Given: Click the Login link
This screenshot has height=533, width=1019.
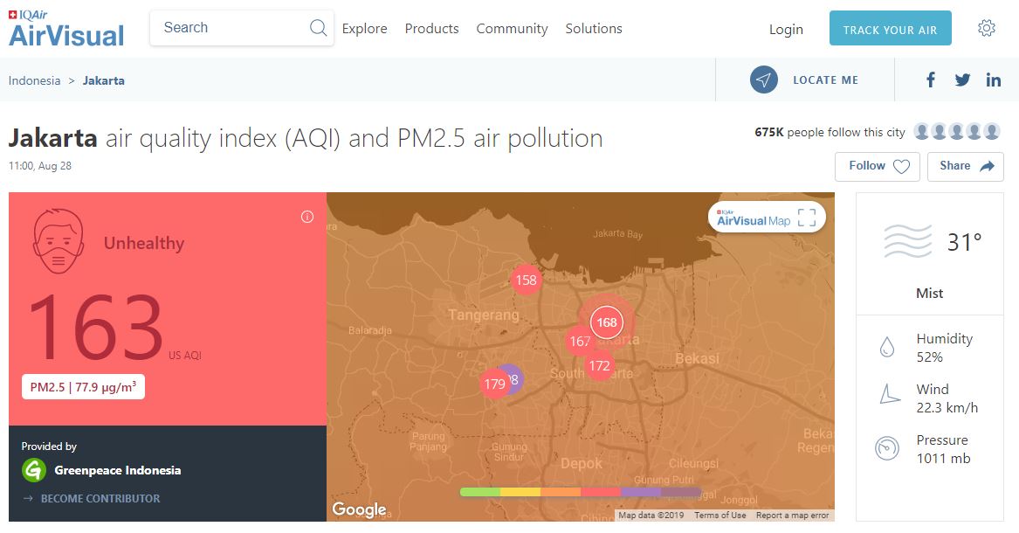Looking at the screenshot, I should click(x=786, y=30).
